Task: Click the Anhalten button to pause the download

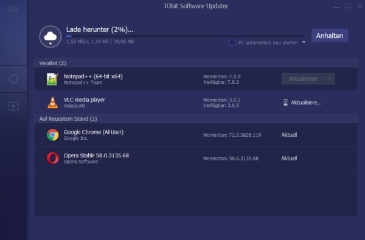Action: 330,36
